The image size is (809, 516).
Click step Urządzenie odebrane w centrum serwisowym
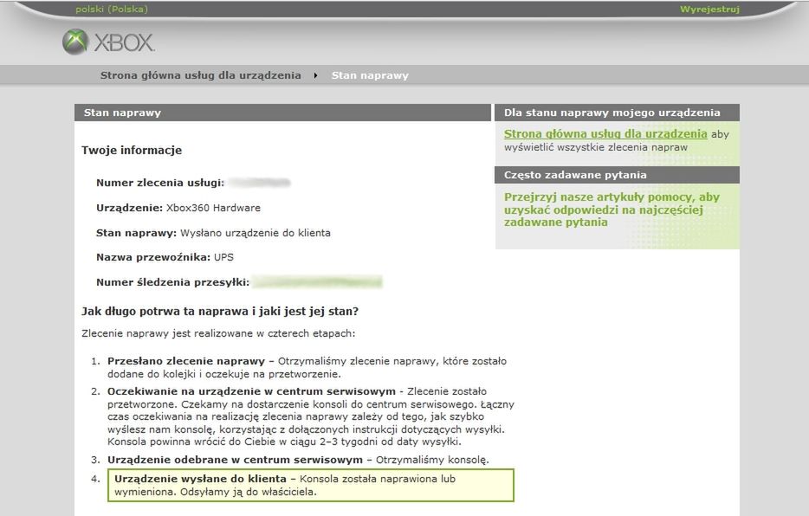[298, 460]
